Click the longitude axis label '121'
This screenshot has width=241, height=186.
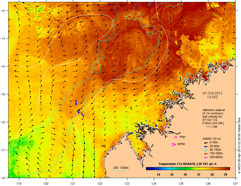coord(73,183)
